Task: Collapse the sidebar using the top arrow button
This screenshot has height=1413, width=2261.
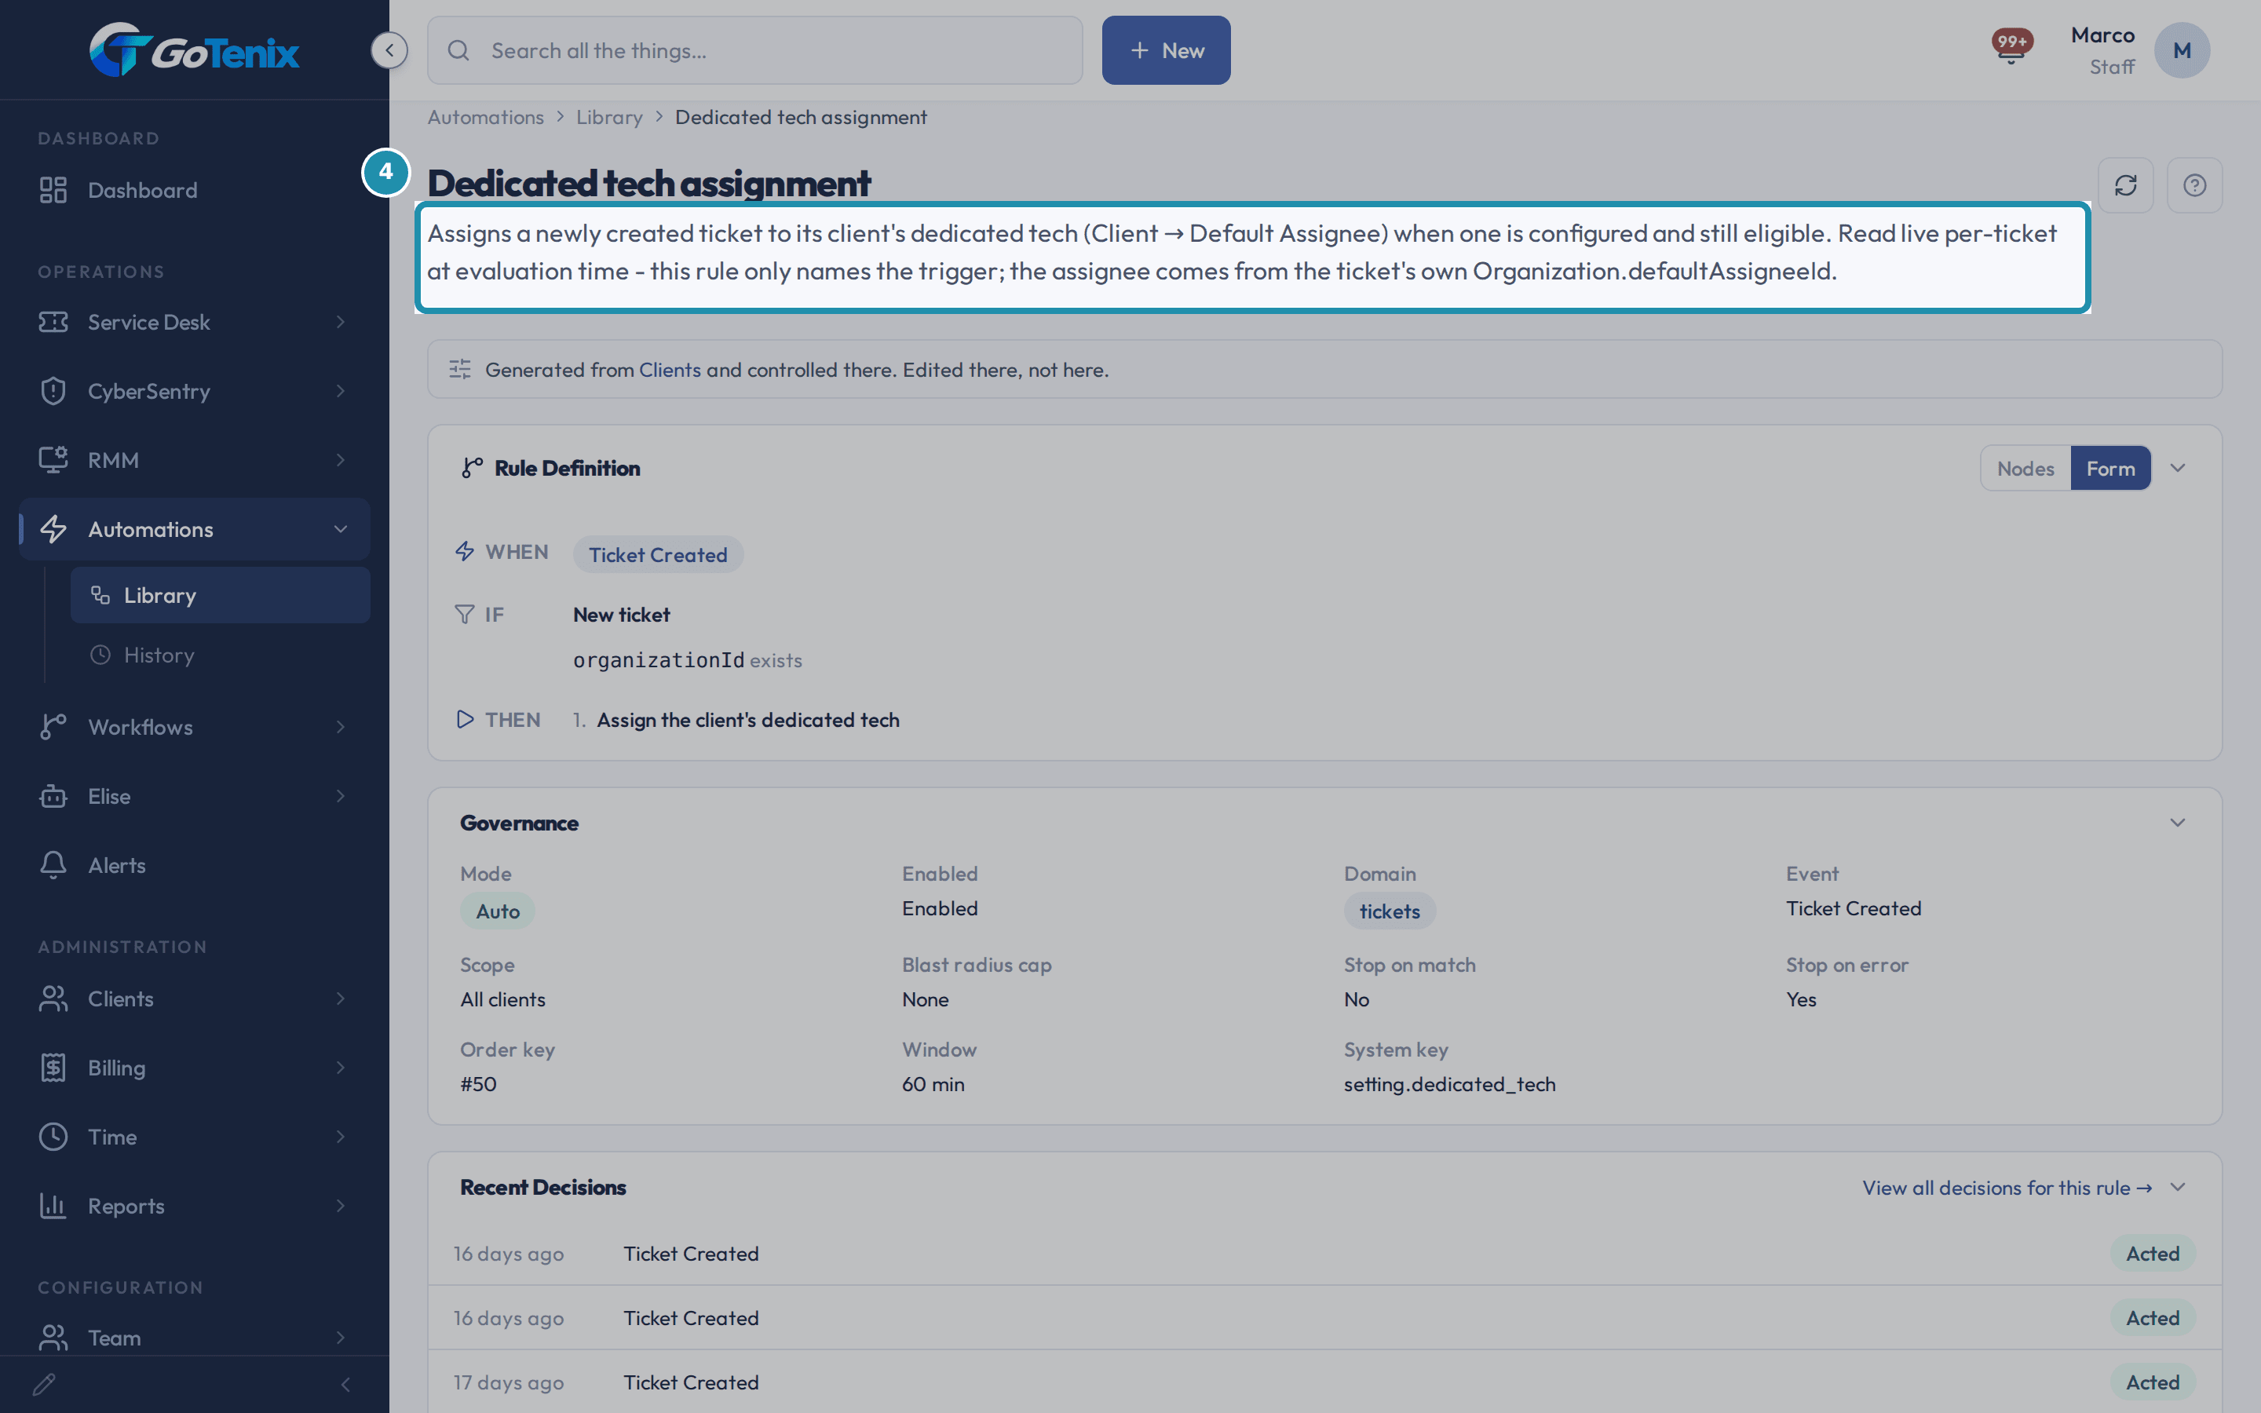Action: tap(389, 49)
